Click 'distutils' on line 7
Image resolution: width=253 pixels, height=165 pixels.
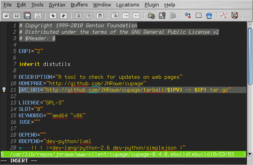(57, 64)
